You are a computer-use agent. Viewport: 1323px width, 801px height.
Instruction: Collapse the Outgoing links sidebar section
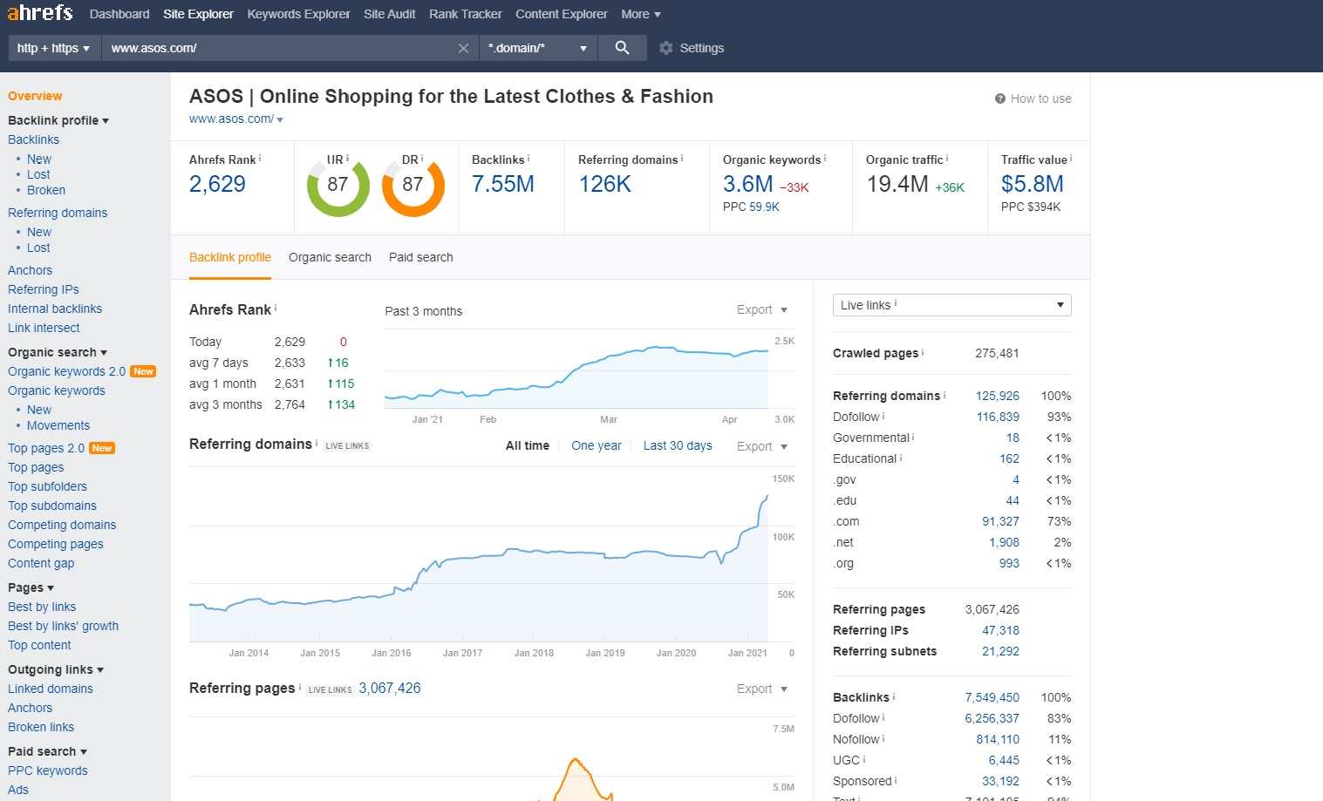pos(56,669)
